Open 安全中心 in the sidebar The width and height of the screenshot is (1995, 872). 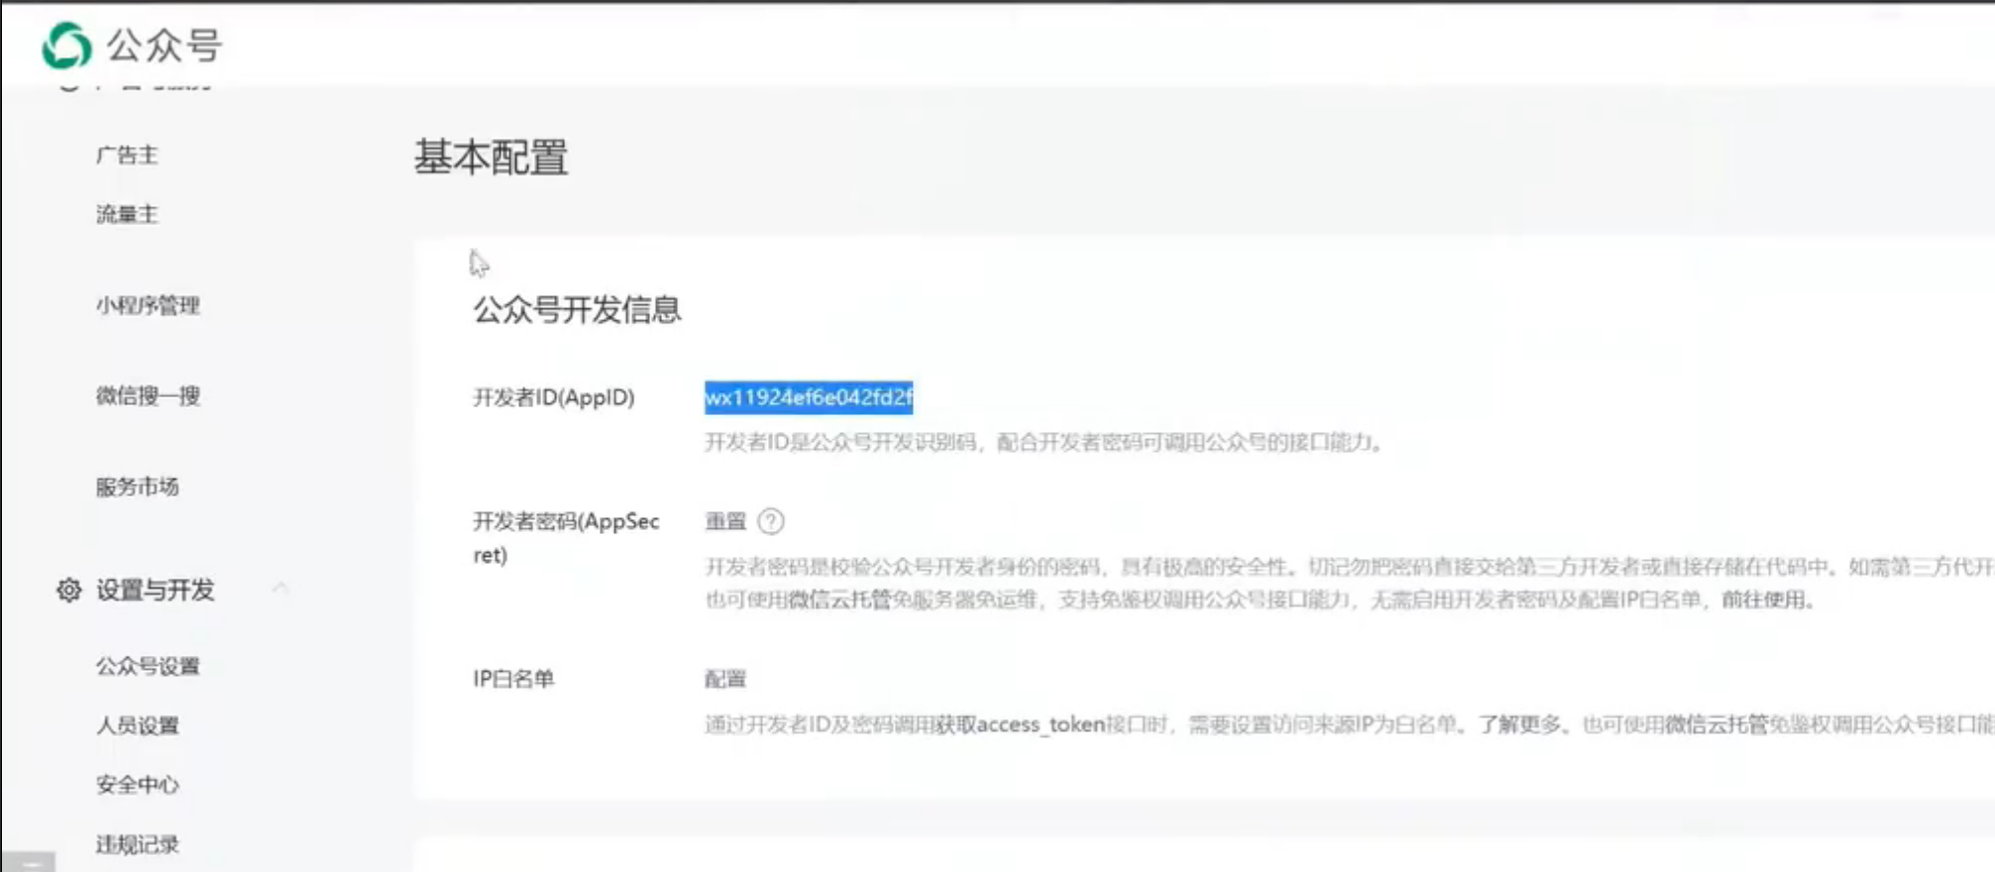coord(138,785)
